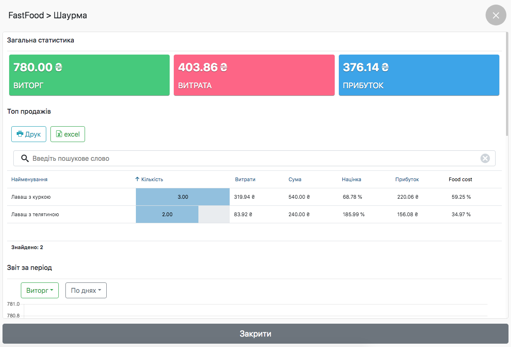This screenshot has width=511, height=347.
Task: Select the green Виторг statistics card
Action: click(x=89, y=75)
